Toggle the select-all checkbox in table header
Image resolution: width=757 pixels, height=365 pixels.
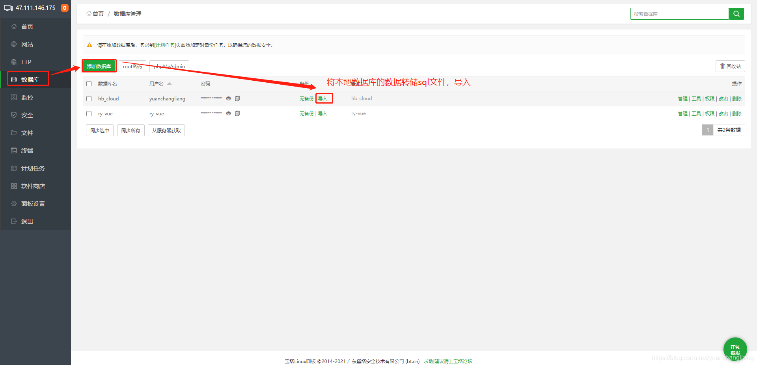[x=89, y=83]
